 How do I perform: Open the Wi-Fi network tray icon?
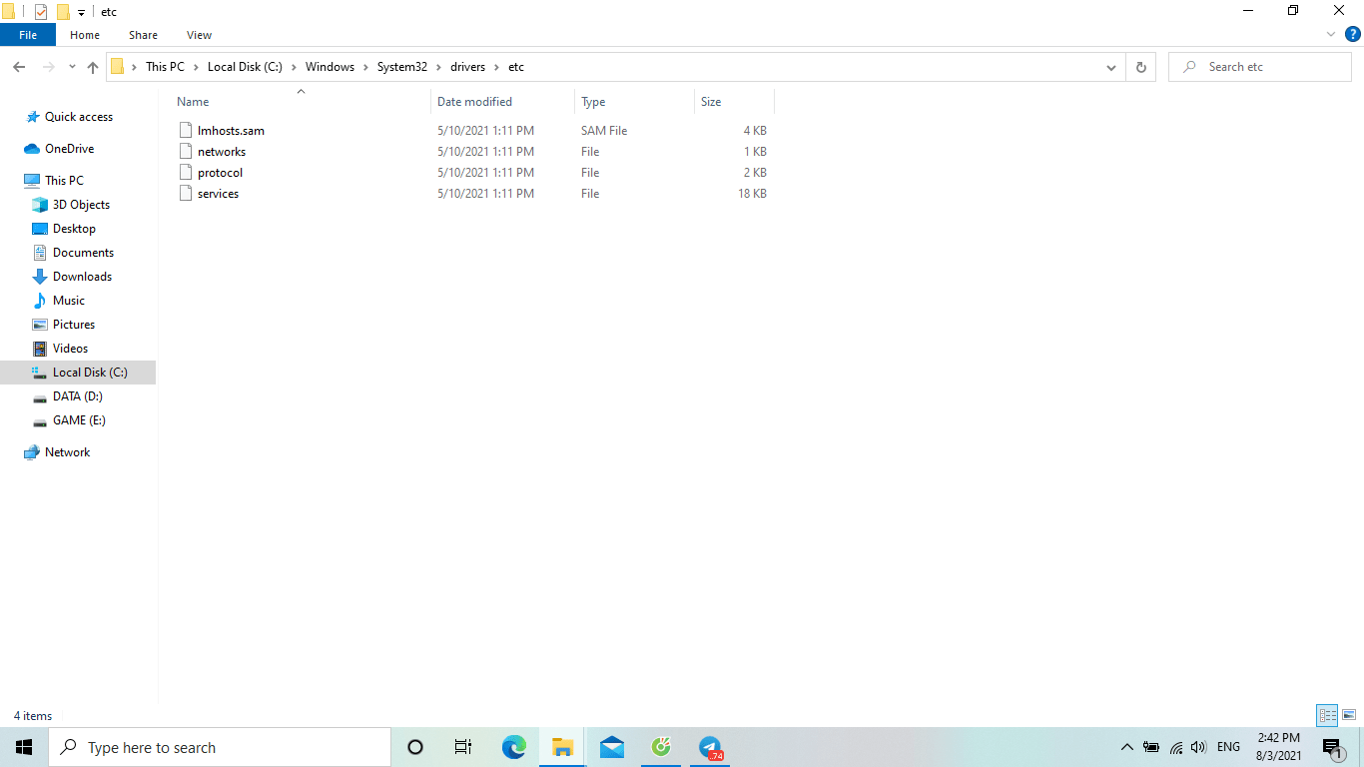[x=1176, y=747]
